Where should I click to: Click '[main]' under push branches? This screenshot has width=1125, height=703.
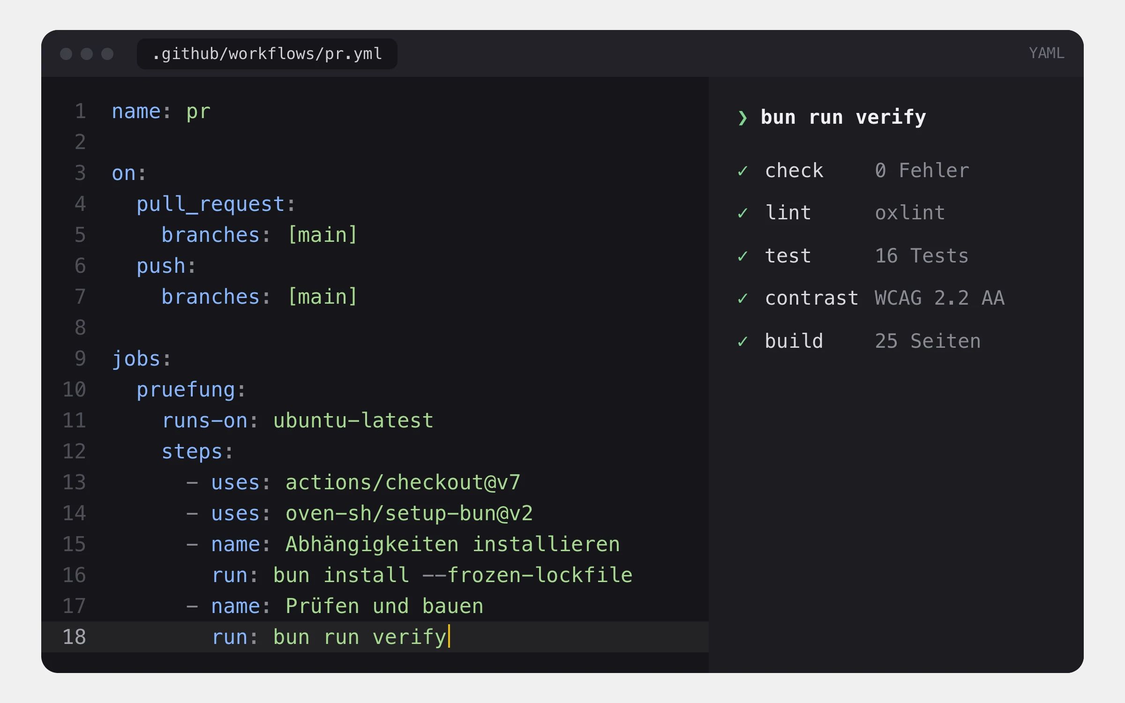pos(322,297)
